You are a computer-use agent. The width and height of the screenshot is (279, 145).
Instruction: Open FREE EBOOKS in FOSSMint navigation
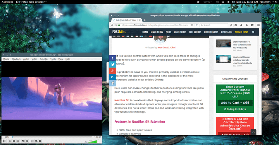pos(195,32)
